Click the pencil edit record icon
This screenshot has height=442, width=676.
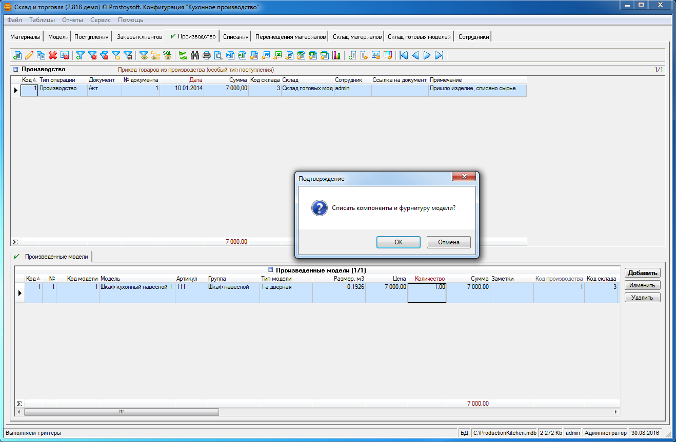click(29, 55)
